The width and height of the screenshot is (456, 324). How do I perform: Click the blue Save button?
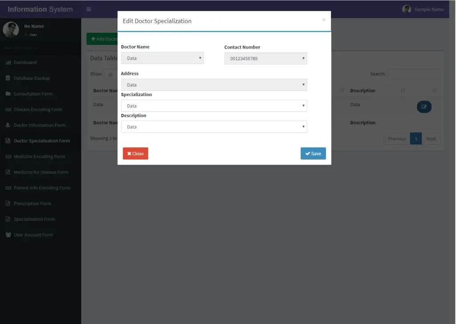click(313, 154)
